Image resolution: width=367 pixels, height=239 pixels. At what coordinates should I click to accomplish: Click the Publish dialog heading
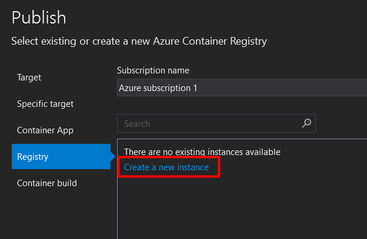(39, 17)
